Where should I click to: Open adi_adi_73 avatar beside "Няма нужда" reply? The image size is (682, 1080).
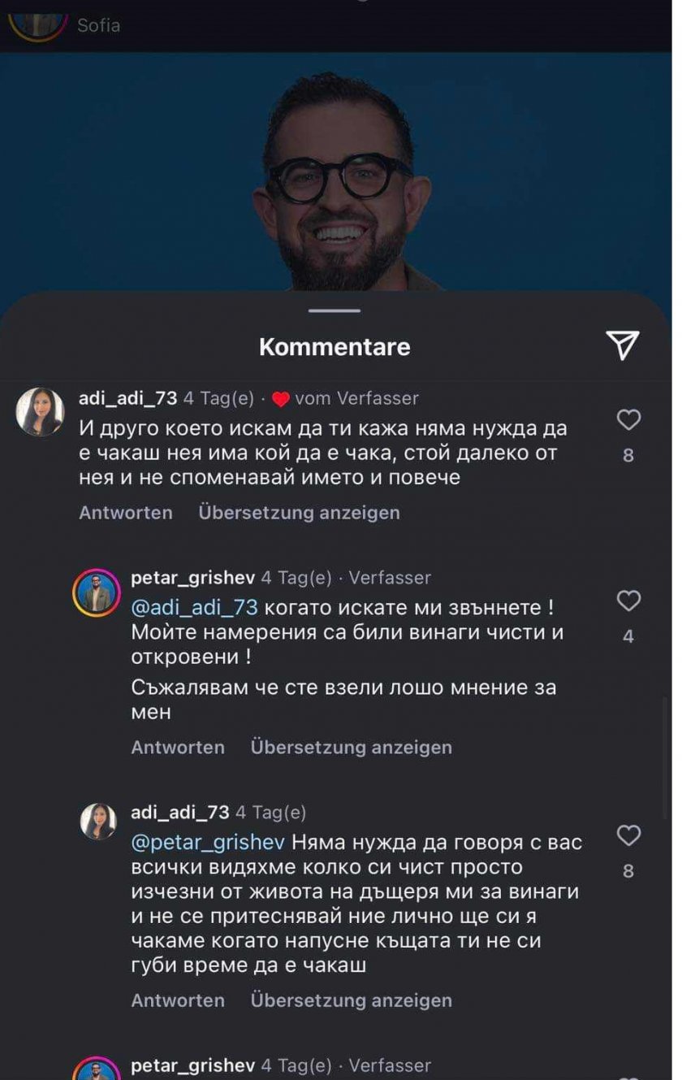tap(97, 822)
